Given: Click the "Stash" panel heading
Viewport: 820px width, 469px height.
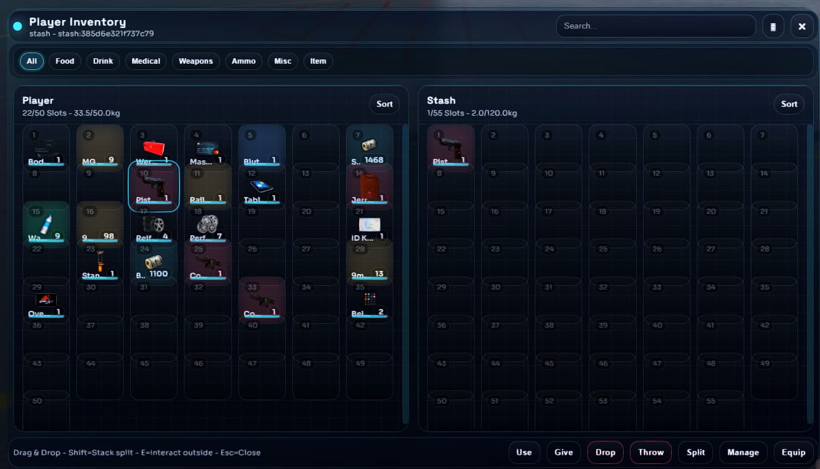Looking at the screenshot, I should [441, 100].
